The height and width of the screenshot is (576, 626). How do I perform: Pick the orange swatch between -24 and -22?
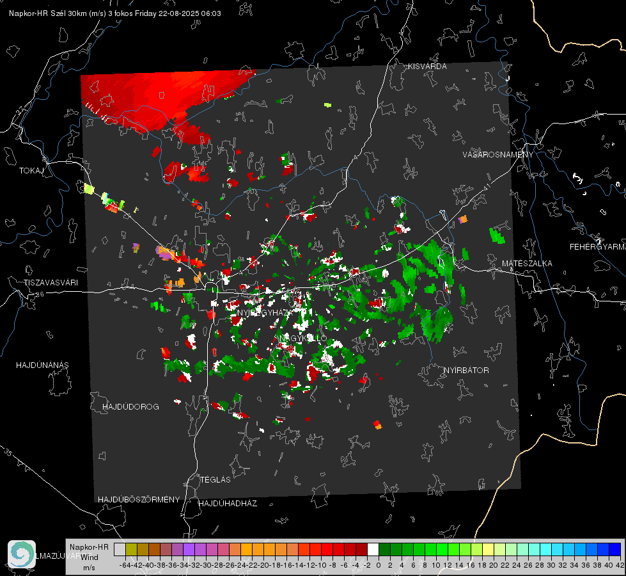(246, 550)
